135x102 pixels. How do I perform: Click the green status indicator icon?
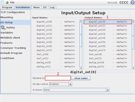pyautogui.click(x=7, y=3)
